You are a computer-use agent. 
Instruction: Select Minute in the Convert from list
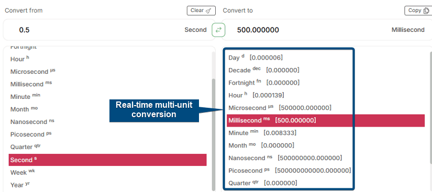point(107,97)
